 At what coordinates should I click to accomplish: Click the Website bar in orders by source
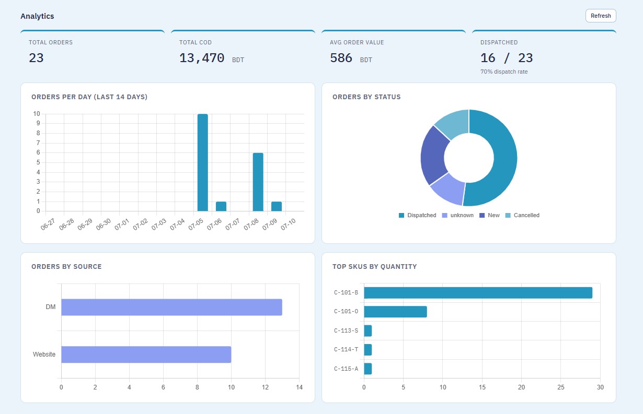146,354
